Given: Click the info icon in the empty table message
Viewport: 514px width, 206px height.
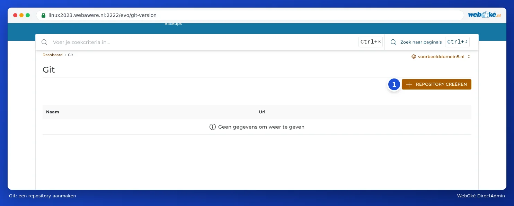Looking at the screenshot, I should coord(213,127).
